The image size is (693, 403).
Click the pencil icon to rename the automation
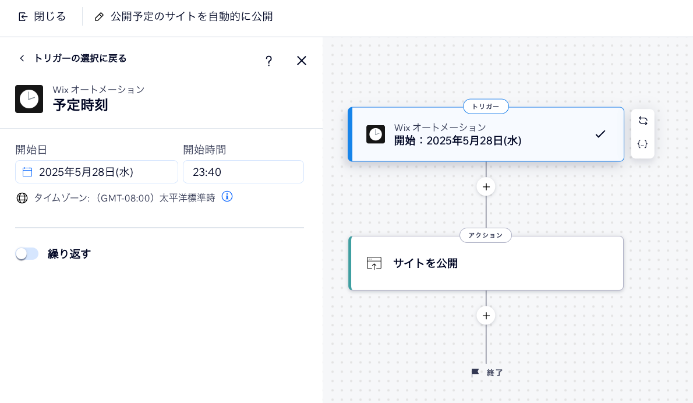point(99,16)
